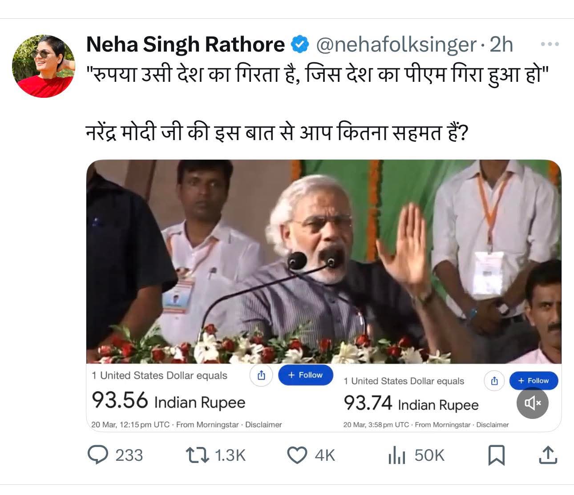Screen dimensions: 574x495
Task: Open Neha Singh Rathore's profile picture
Action: click(x=43, y=66)
